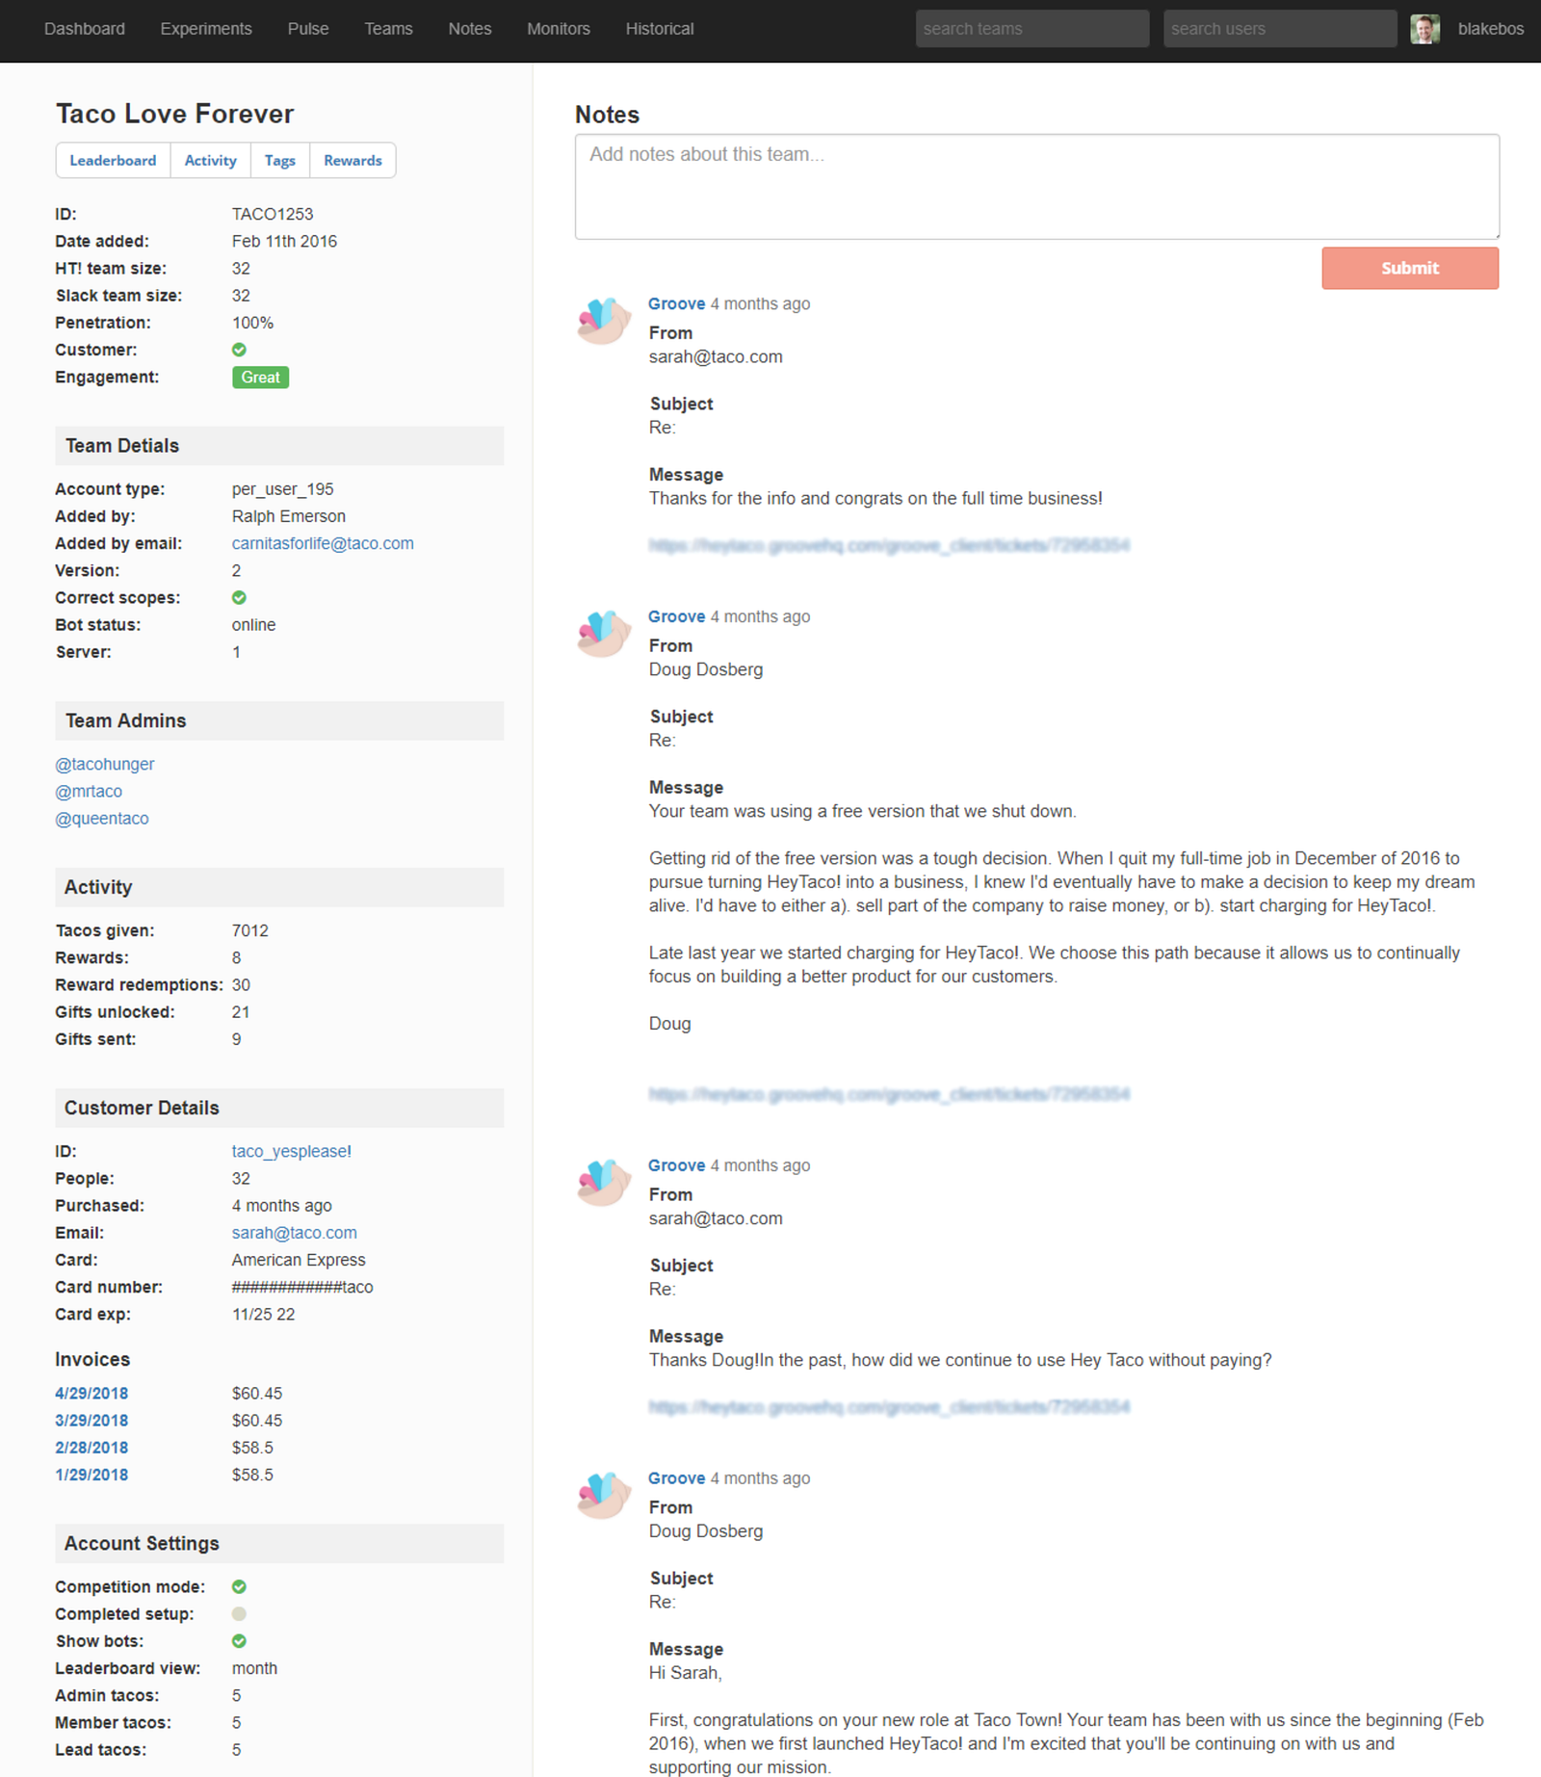Click Groove avatar on the 'congrats' note

[604, 321]
